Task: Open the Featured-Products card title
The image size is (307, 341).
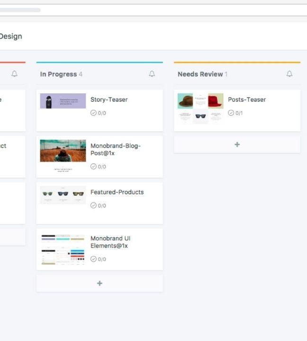Action: point(117,192)
